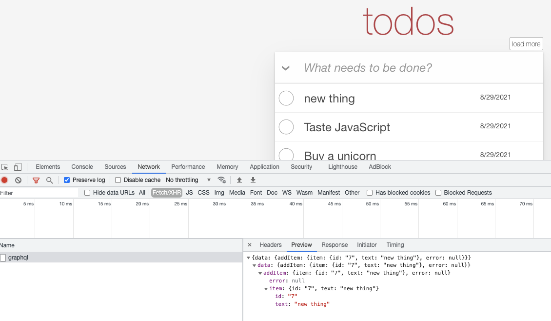The image size is (551, 321).
Task: Filter requests by All
Action: [x=142, y=193]
